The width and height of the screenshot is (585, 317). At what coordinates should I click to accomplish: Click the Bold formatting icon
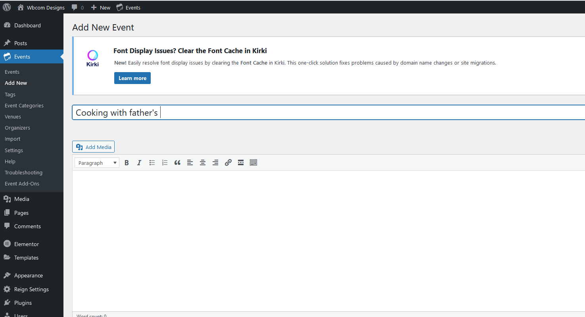point(127,163)
